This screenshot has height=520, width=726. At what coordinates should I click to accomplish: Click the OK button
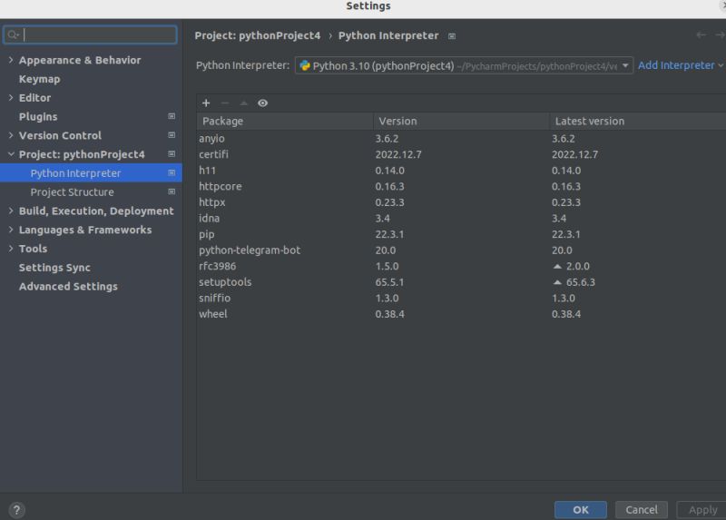(x=581, y=510)
